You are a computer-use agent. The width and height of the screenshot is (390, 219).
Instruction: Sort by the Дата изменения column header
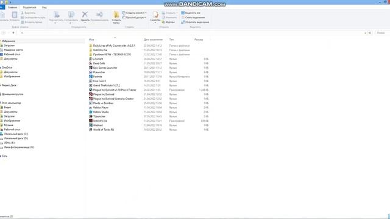click(x=153, y=40)
